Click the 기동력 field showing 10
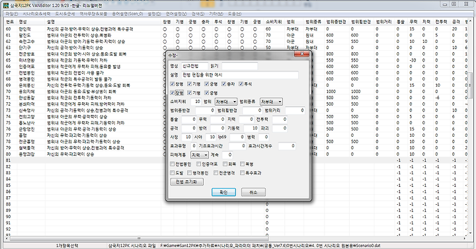The width and height of the screenshot is (476, 249). 251,128
